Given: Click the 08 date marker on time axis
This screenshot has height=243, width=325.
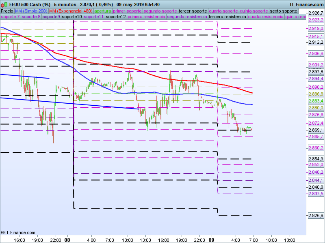Looking at the screenshot, I should (x=67, y=240).
